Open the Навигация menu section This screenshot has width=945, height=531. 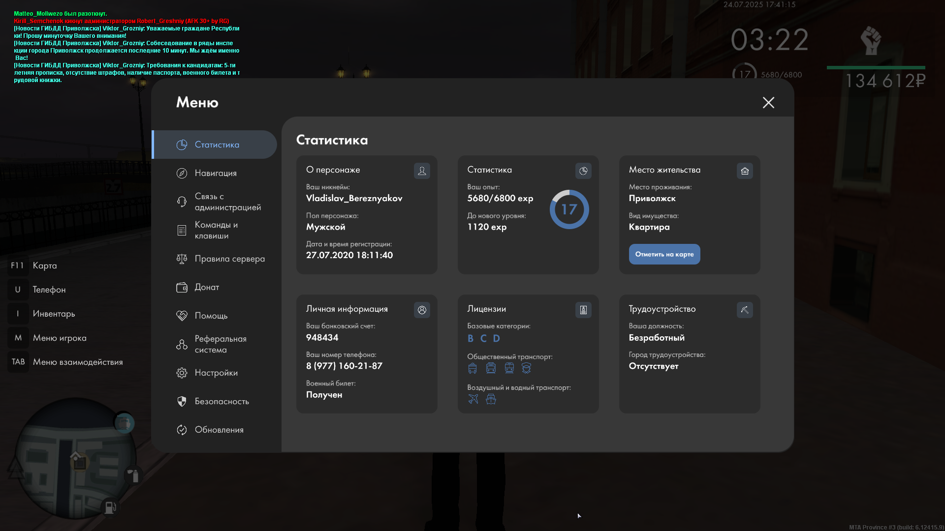pos(216,173)
